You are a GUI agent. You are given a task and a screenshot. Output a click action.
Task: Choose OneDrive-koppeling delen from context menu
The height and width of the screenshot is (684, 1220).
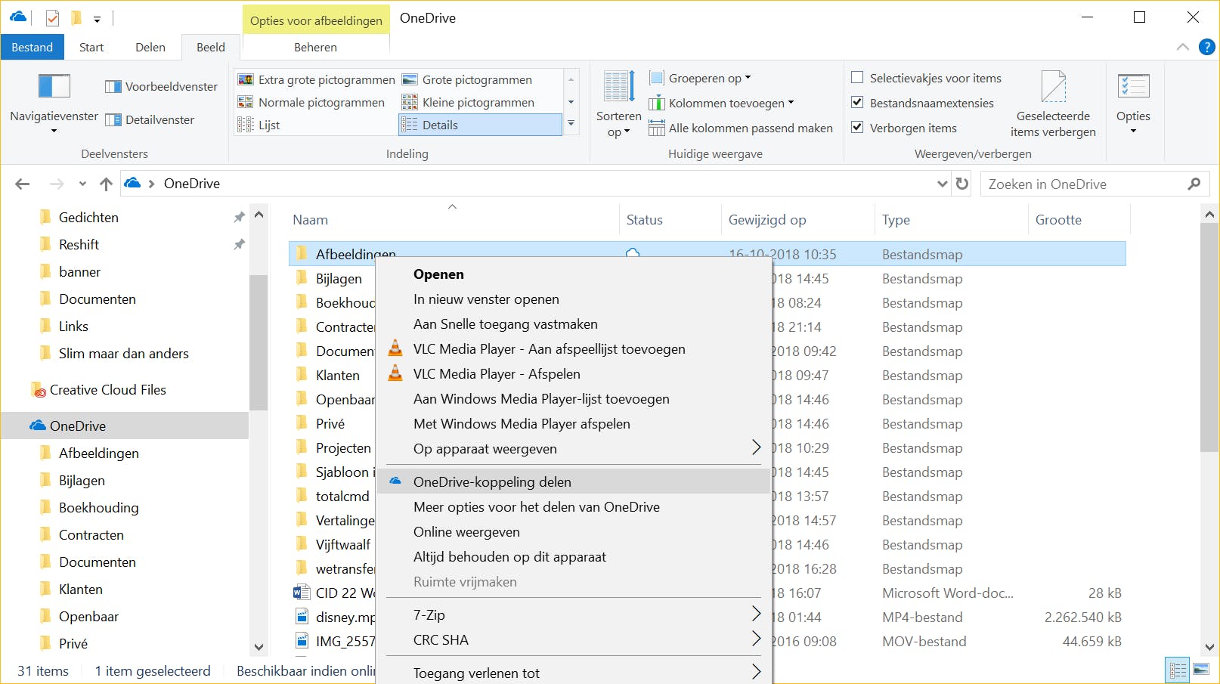[492, 481]
